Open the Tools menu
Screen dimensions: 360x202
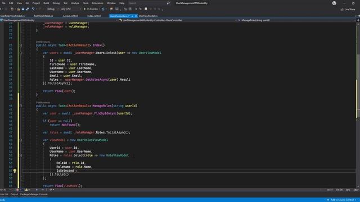click(x=85, y=3)
